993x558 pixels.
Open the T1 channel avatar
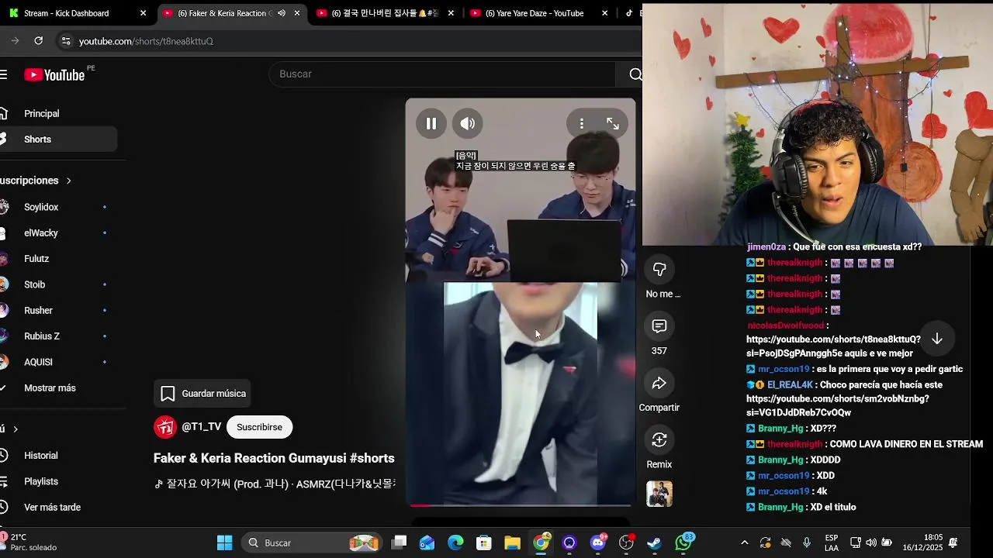coord(165,427)
